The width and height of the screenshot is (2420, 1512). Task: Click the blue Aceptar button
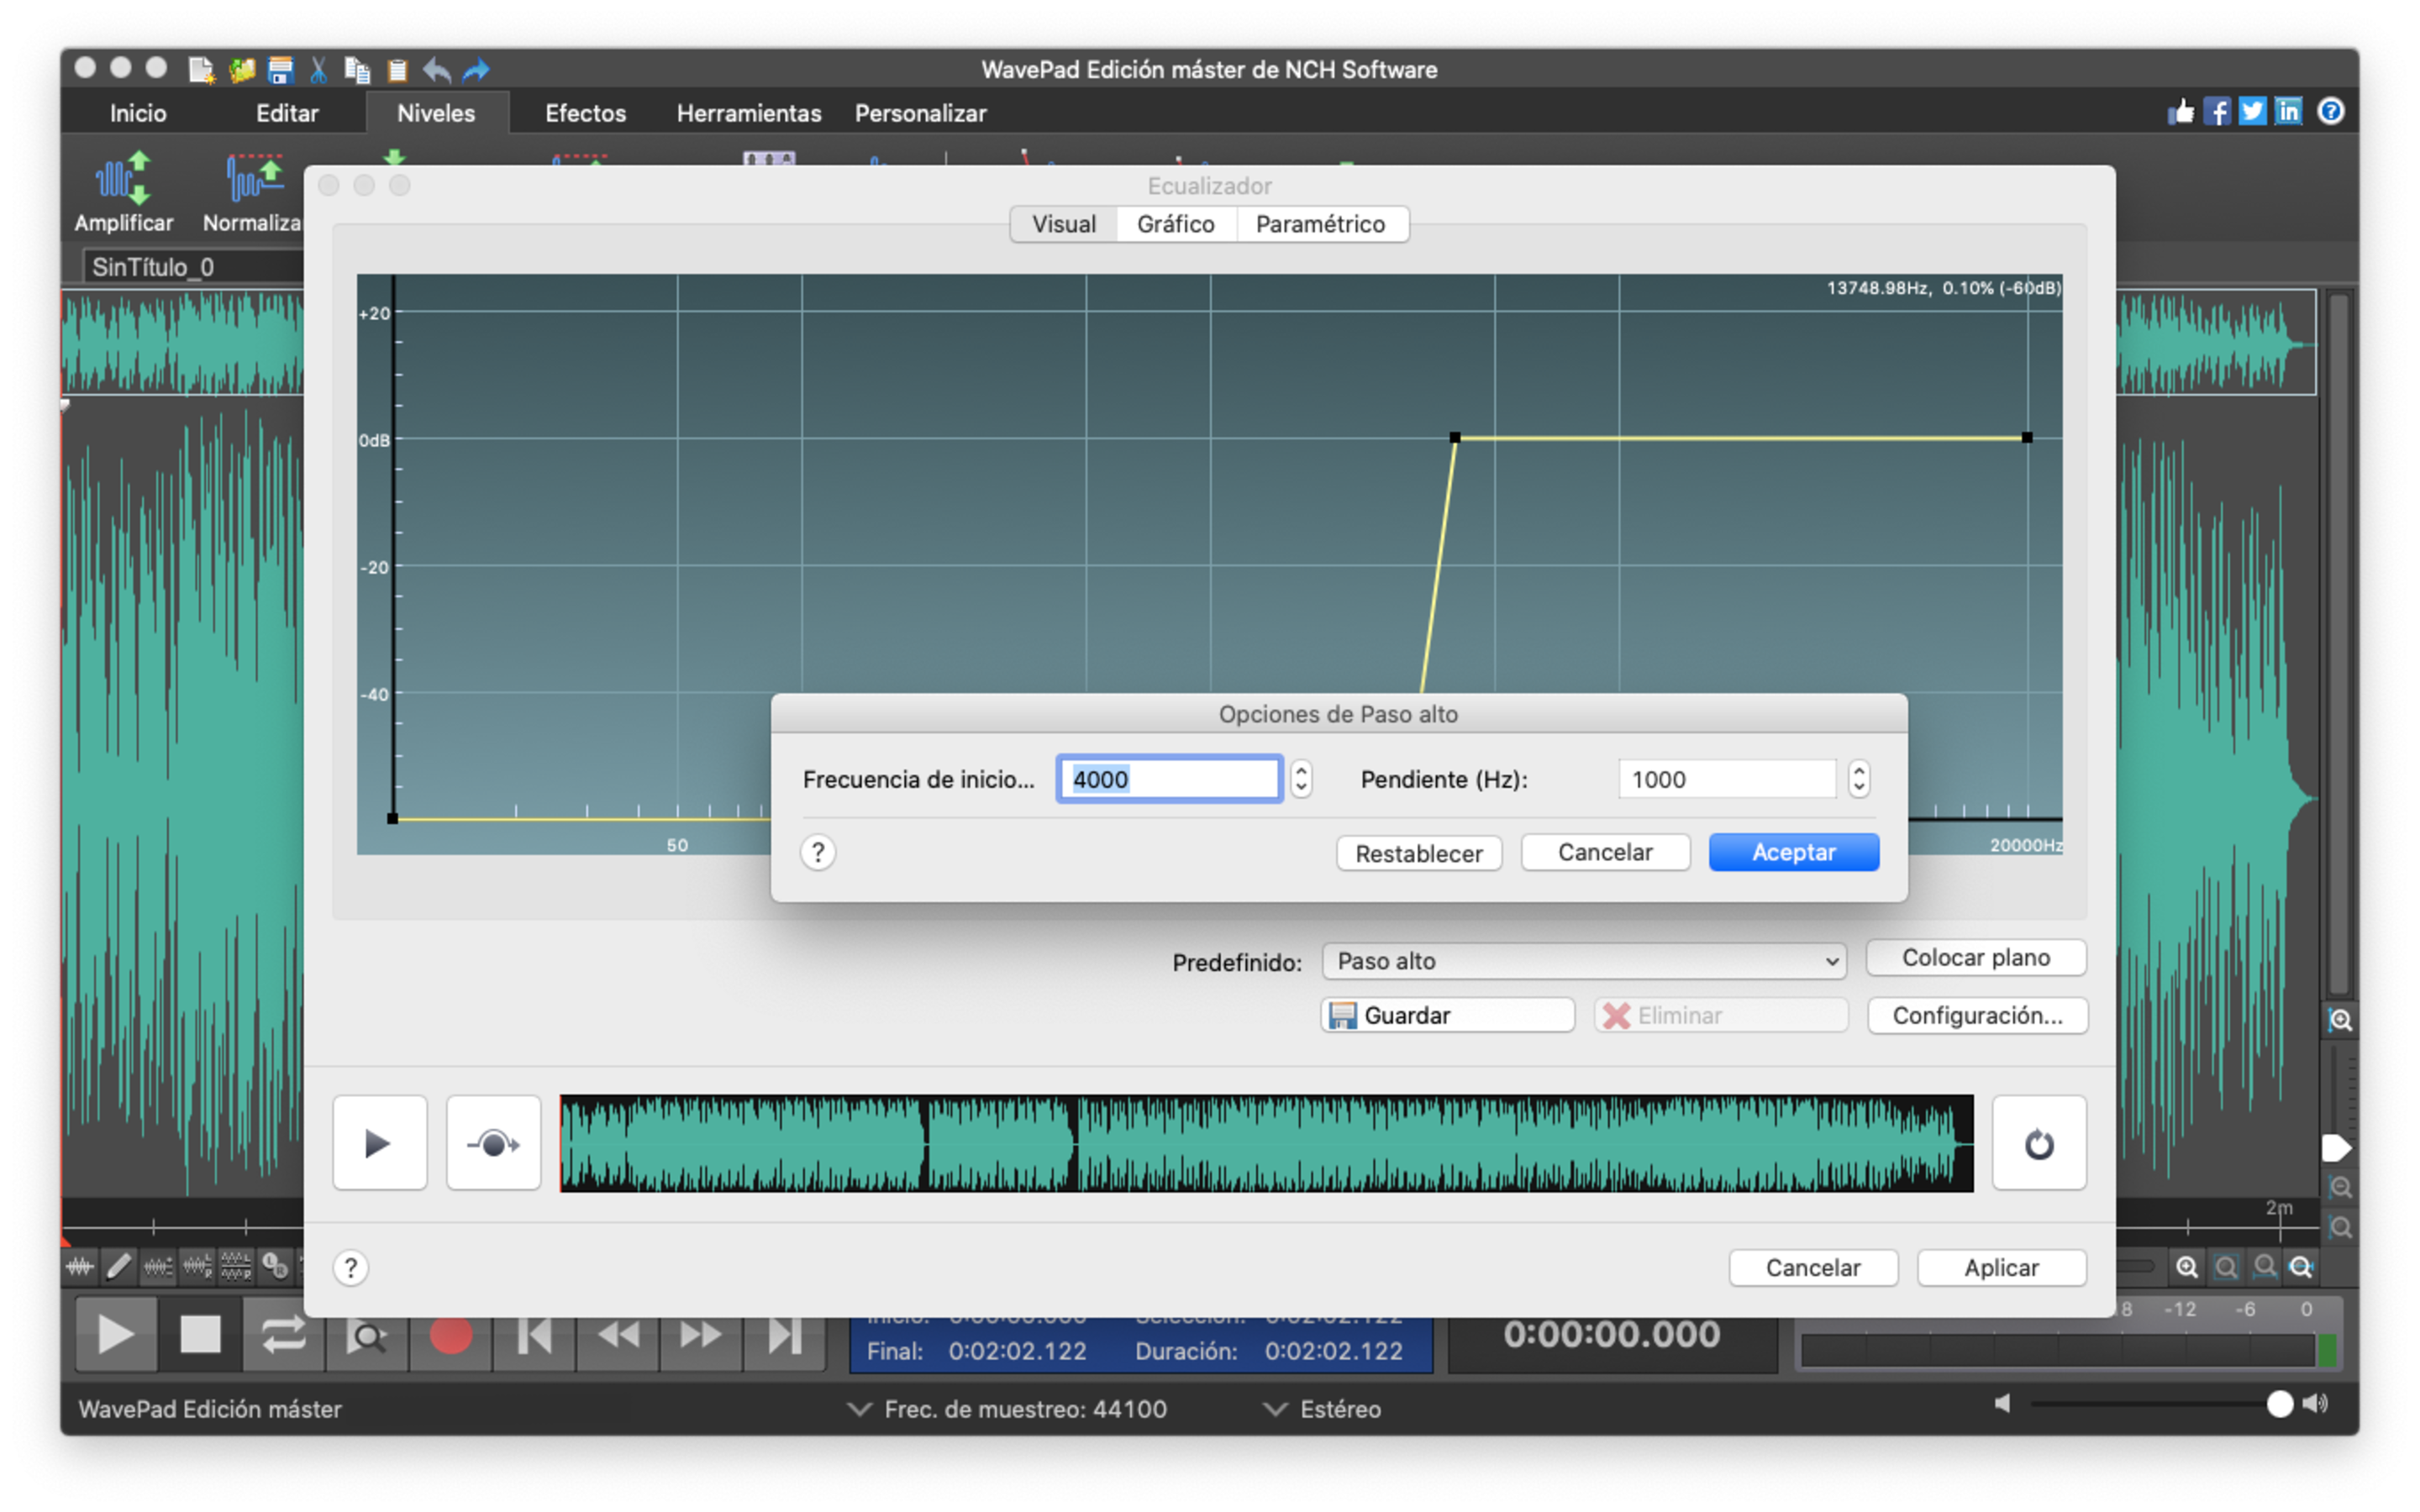1794,852
